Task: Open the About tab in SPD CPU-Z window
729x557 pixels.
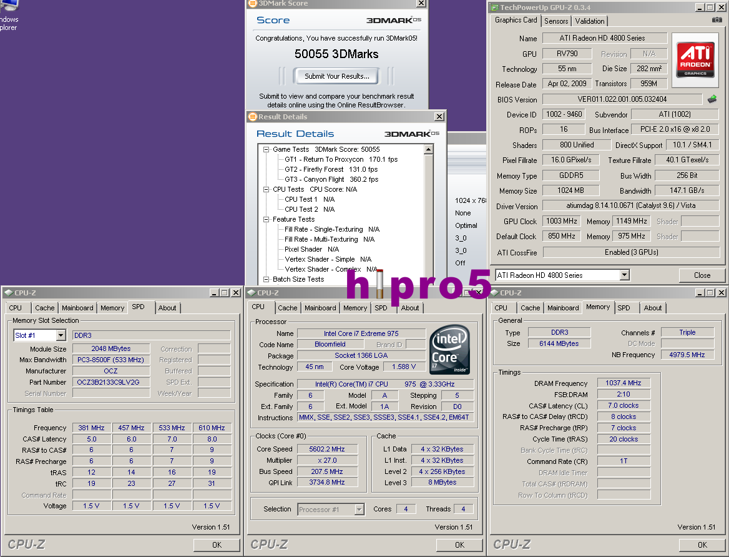Action: tap(167, 308)
